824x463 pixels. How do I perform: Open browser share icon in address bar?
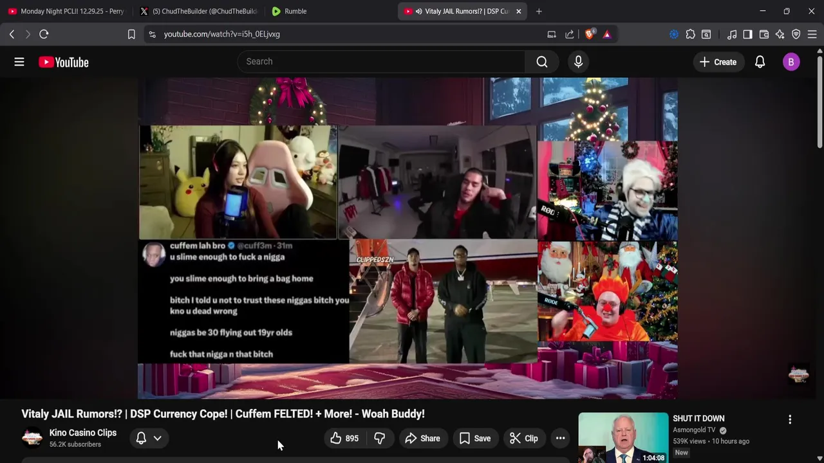click(570, 34)
